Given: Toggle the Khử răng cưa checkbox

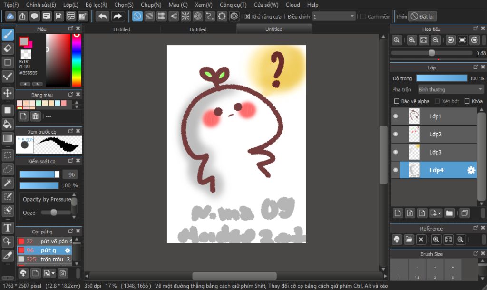Looking at the screenshot, I should [247, 17].
